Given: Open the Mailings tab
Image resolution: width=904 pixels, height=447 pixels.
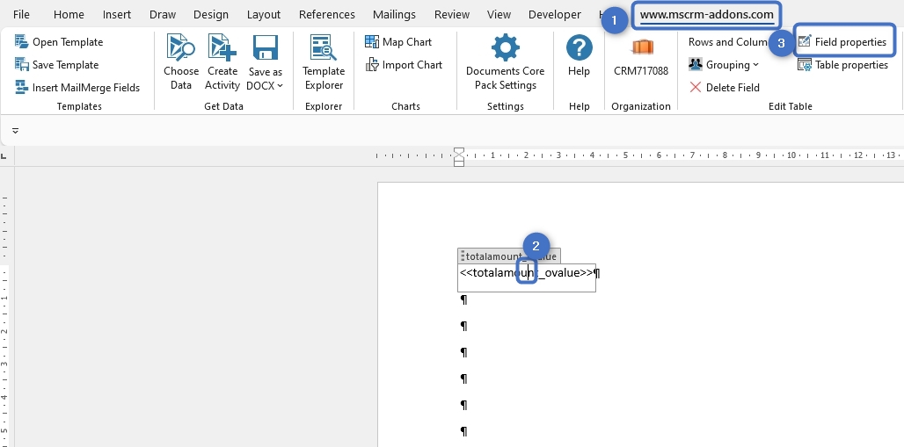Looking at the screenshot, I should [x=394, y=14].
